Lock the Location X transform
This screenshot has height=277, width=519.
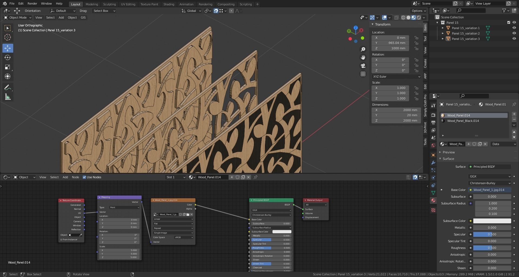click(x=416, y=38)
